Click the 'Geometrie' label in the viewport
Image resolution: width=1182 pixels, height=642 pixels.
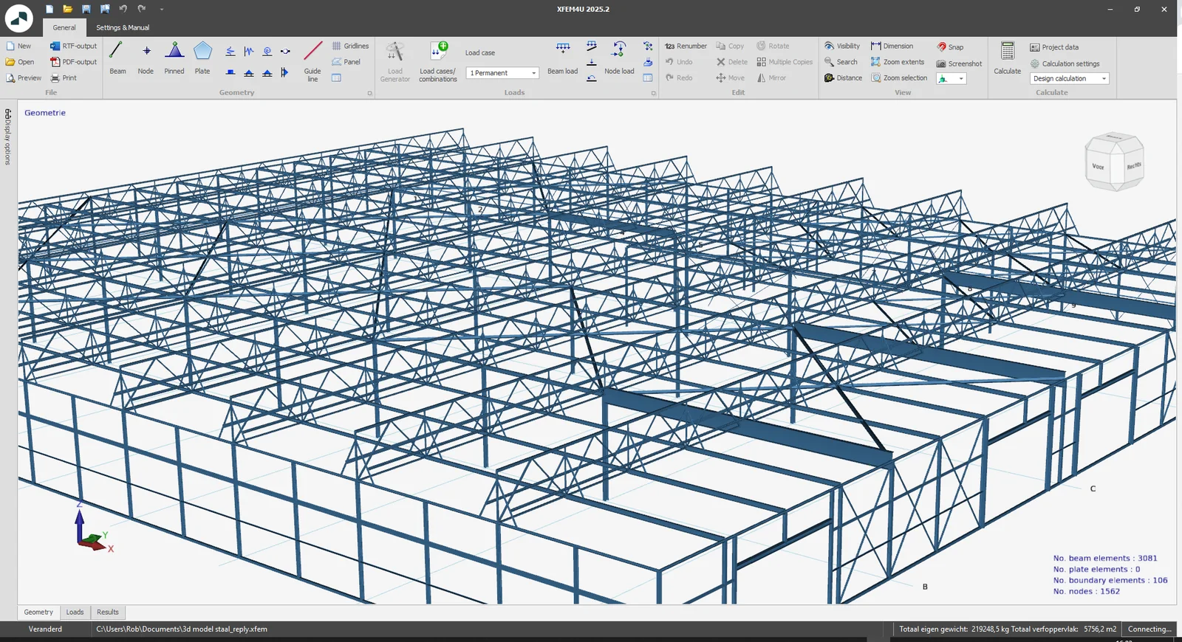[x=45, y=113]
